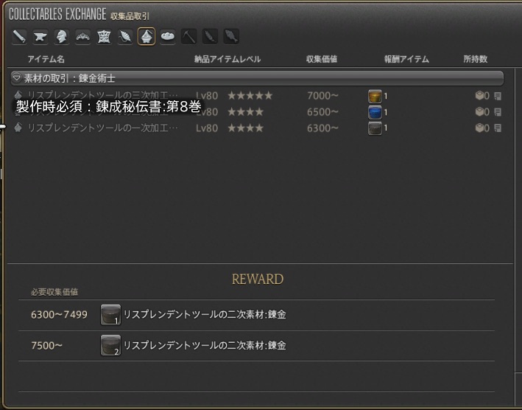
Task: Select the 7000~ collectability item row
Action: (x=257, y=95)
